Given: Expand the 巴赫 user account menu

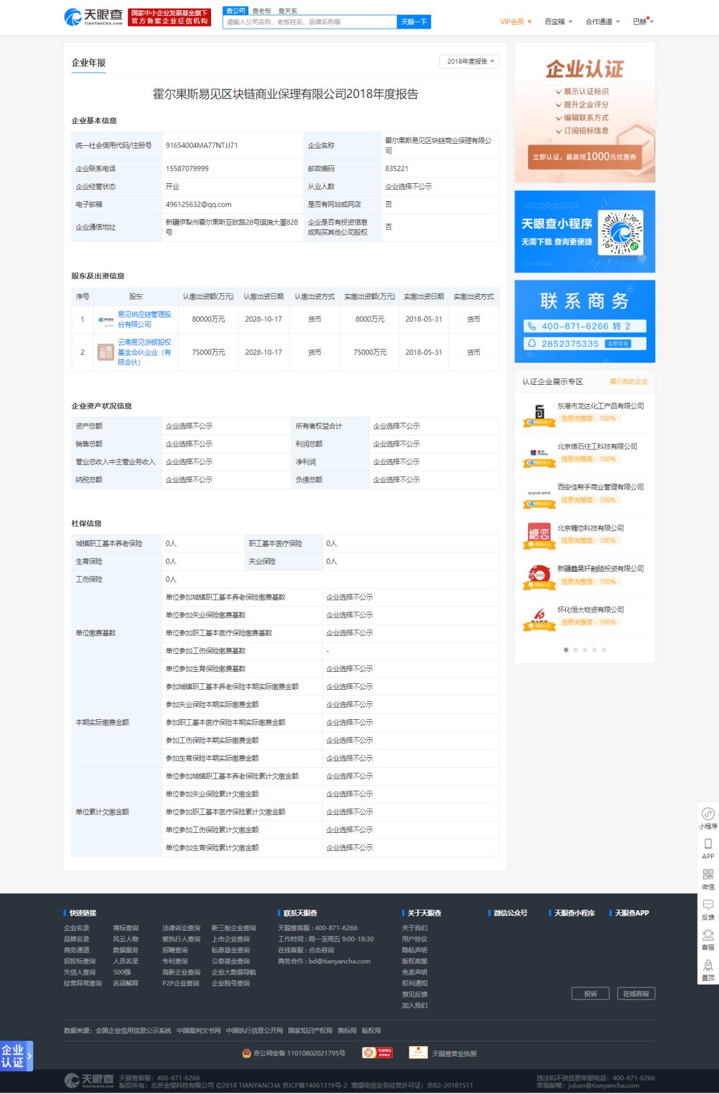Looking at the screenshot, I should pyautogui.click(x=643, y=22).
